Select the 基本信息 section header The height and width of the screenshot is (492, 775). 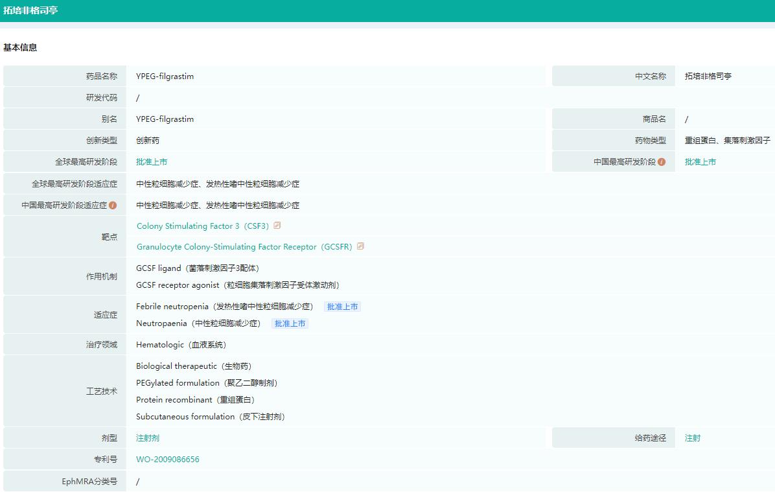coord(19,47)
